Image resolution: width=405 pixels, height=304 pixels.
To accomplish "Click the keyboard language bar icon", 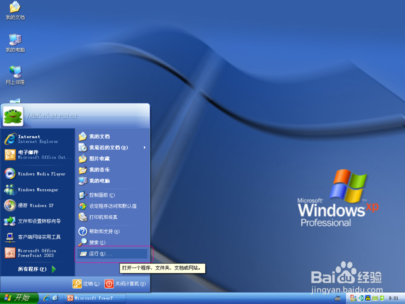I will tap(338, 298).
